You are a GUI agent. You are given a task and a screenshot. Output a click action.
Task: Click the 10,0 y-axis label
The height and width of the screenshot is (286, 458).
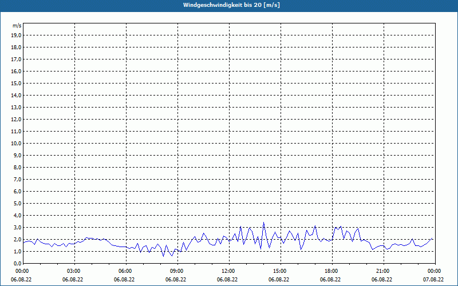click(x=16, y=144)
